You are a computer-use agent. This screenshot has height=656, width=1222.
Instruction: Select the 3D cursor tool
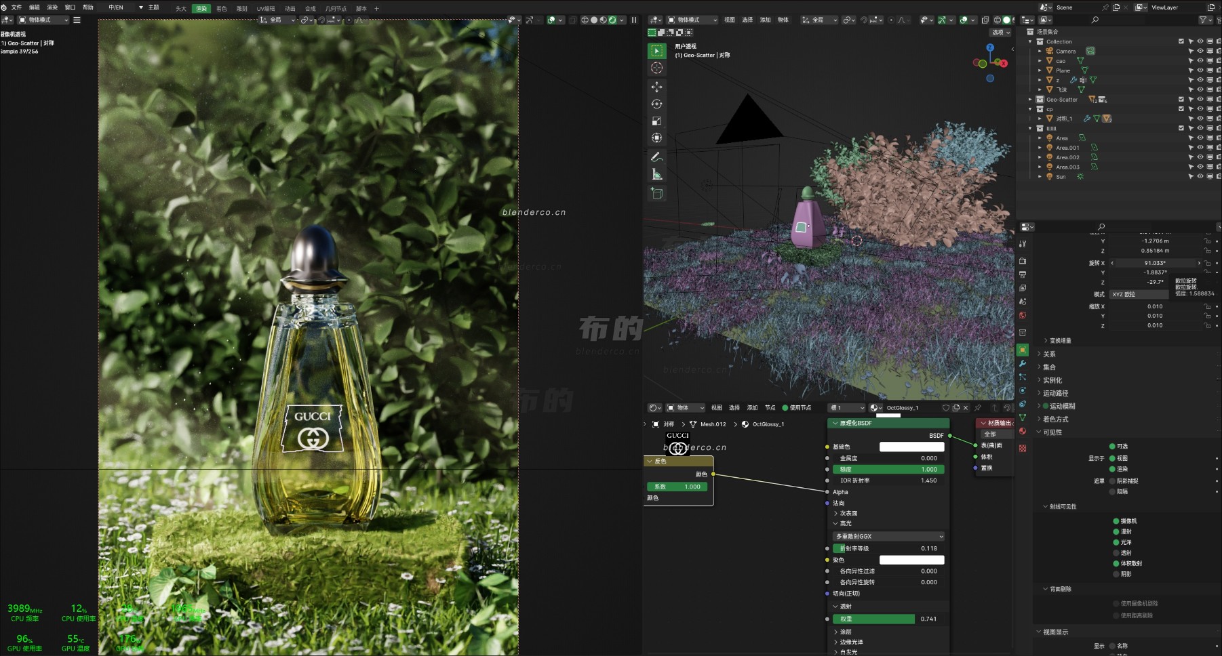point(656,68)
